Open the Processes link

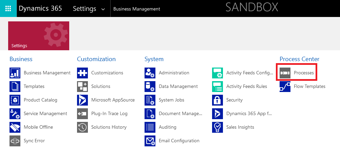tap(304, 73)
